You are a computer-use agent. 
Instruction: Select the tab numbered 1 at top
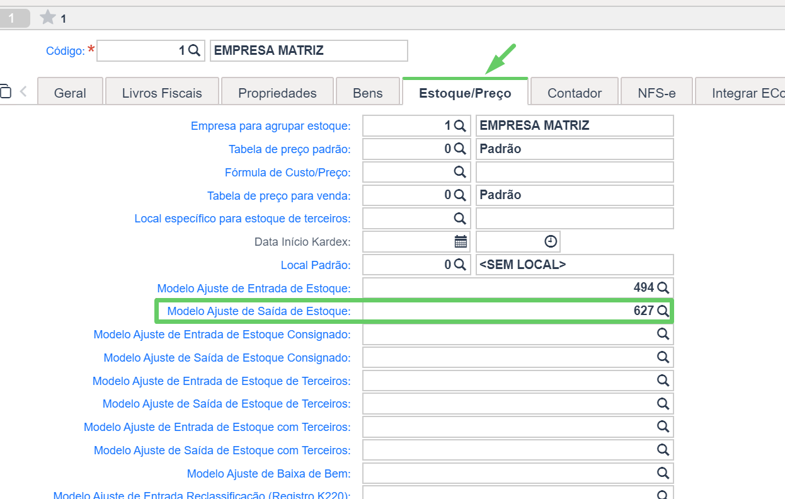pos(13,18)
